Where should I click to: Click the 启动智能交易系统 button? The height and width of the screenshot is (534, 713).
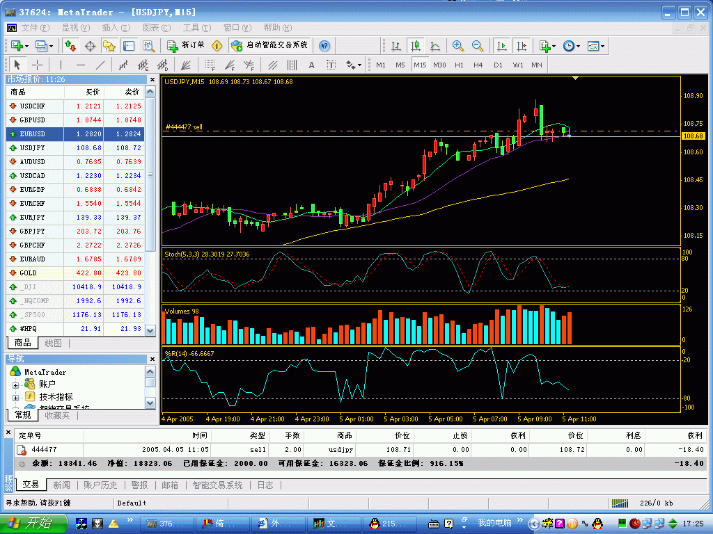[x=269, y=45]
